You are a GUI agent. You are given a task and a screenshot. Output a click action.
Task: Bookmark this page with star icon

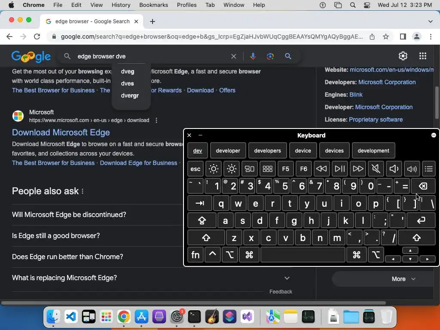386,37
